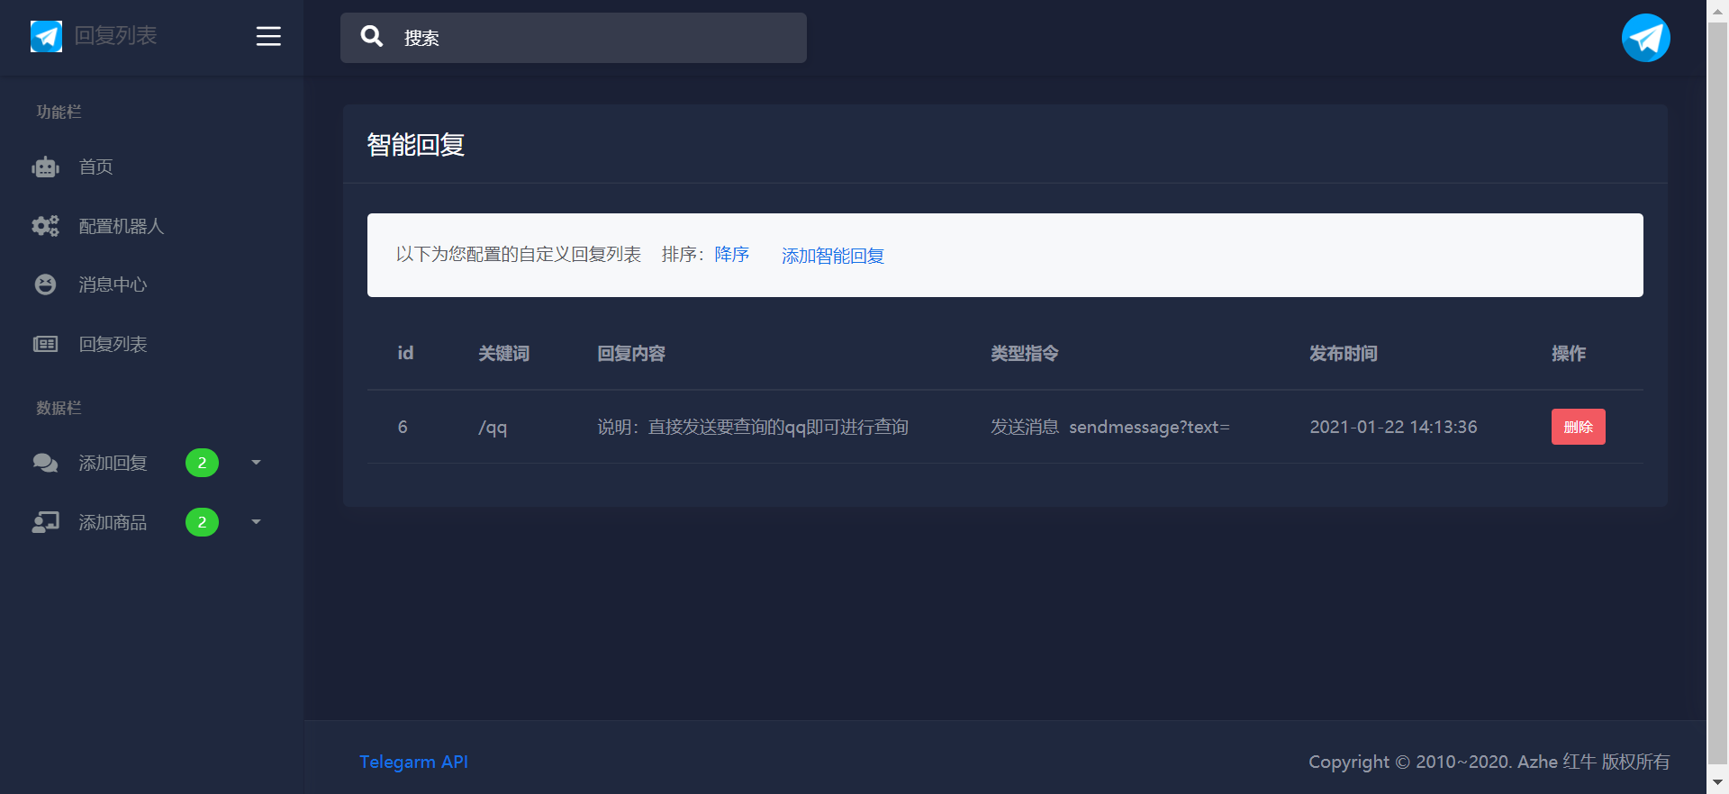Click the chat bubbles icon for 添加回复
Image resolution: width=1729 pixels, height=794 pixels.
pyautogui.click(x=45, y=463)
